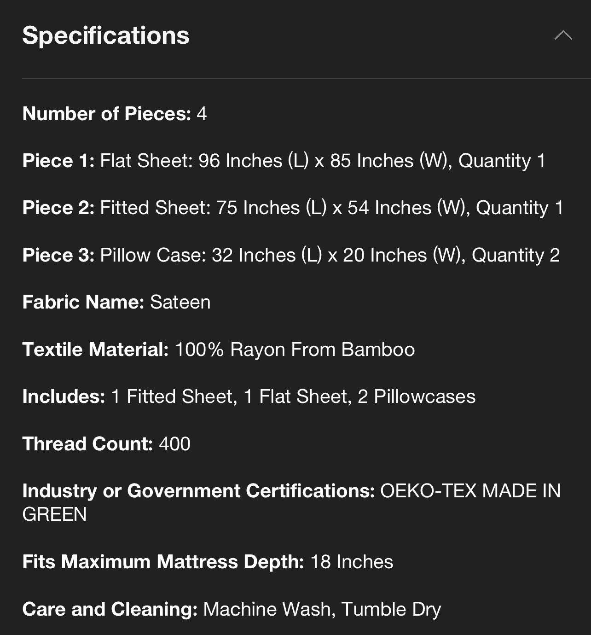
Task: Tap the 100% Rayon From Bamboo text
Action: (295, 350)
